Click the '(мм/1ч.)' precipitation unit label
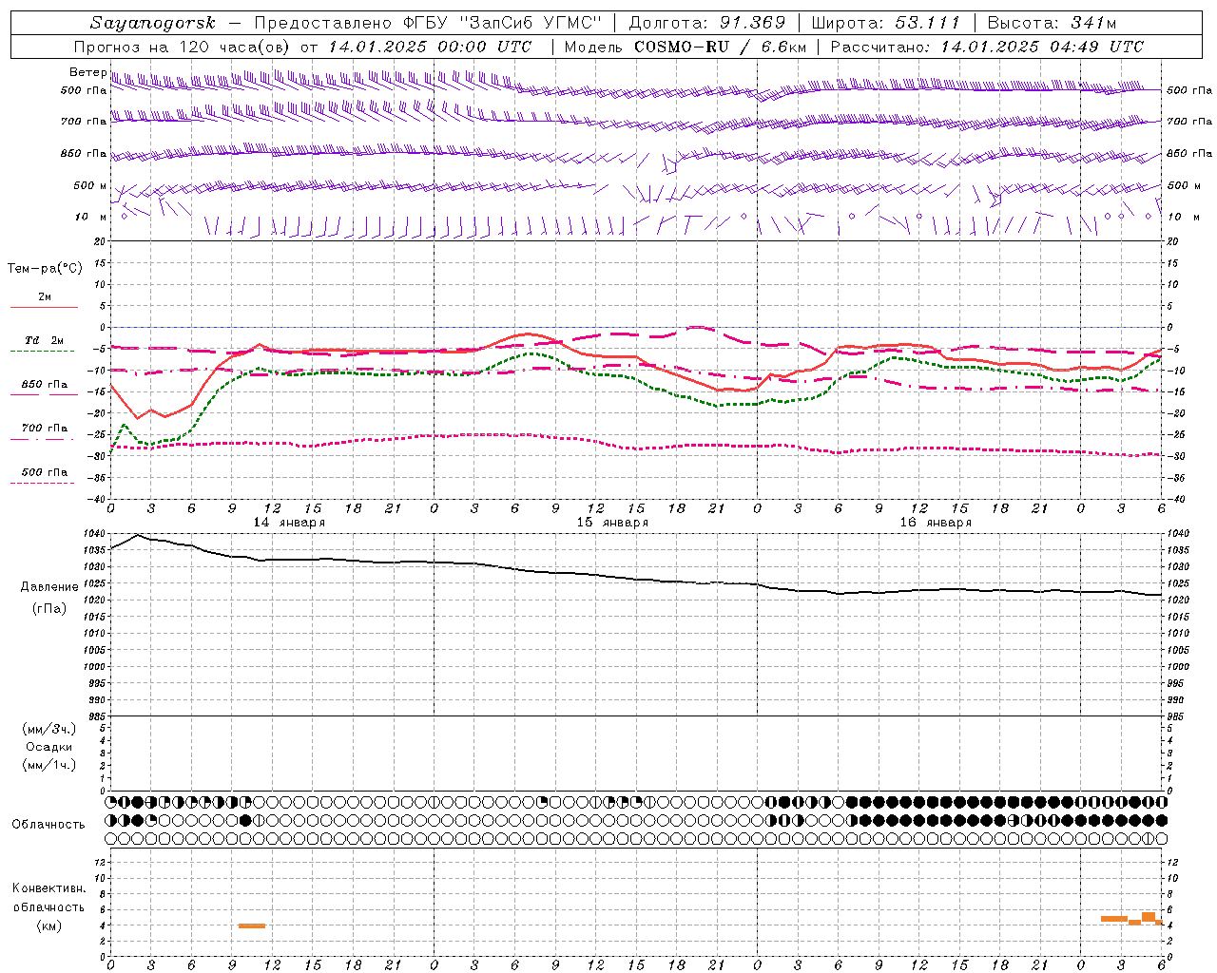 (x=49, y=765)
